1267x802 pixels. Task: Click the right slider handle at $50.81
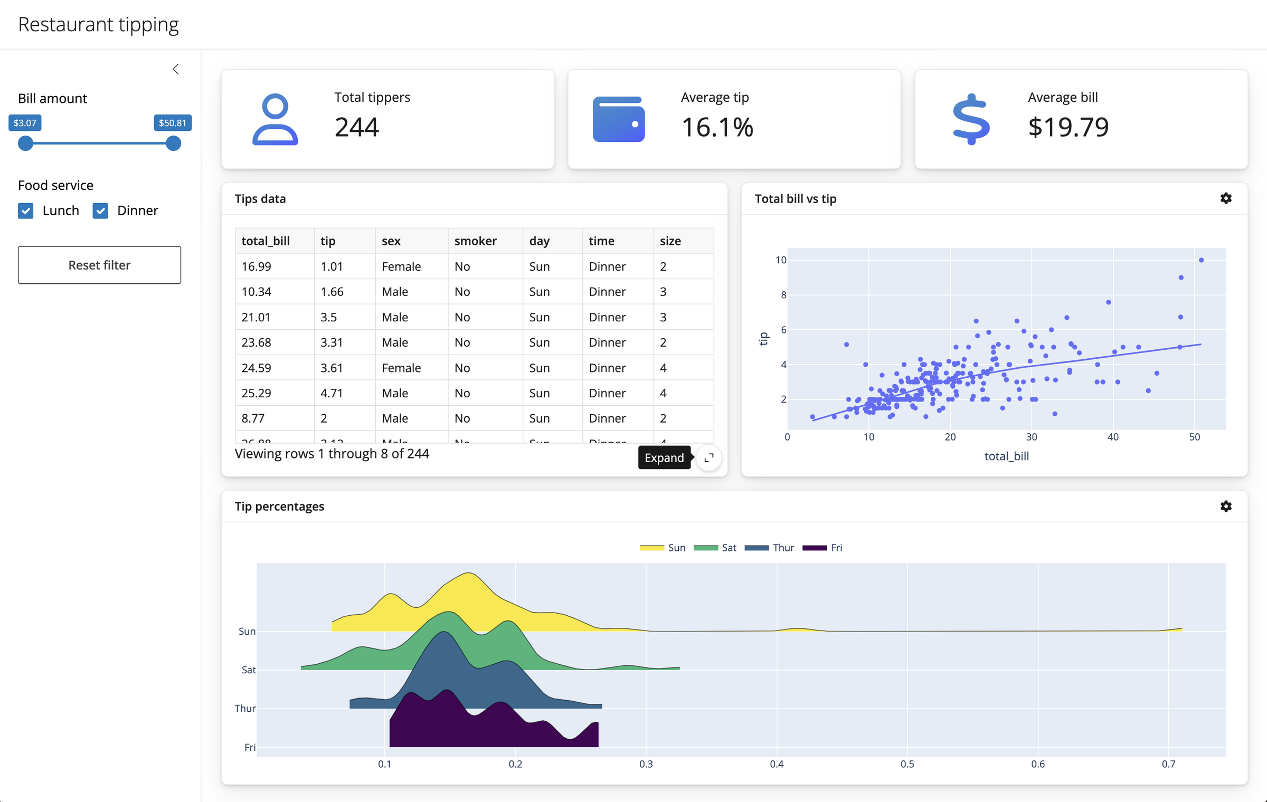click(173, 143)
